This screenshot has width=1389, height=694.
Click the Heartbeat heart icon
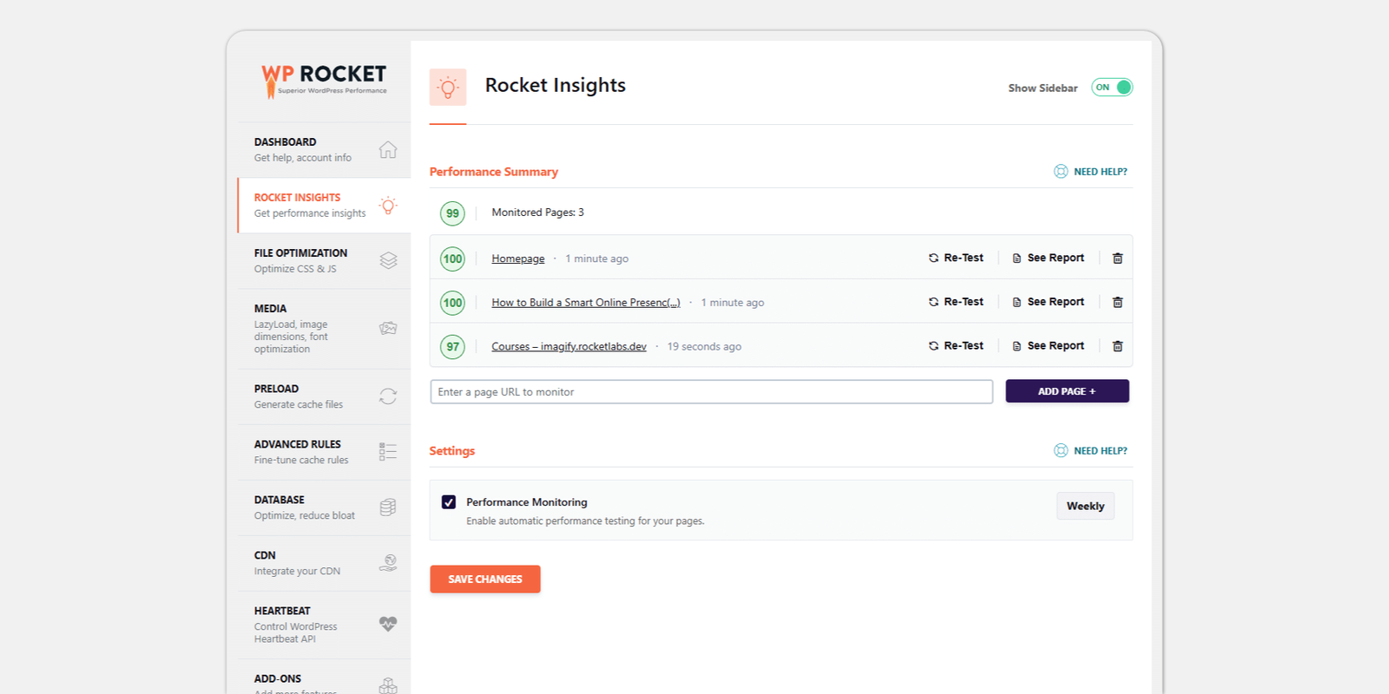point(388,624)
